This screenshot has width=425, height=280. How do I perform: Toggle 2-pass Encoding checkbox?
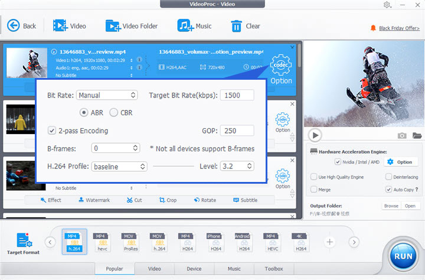52,131
